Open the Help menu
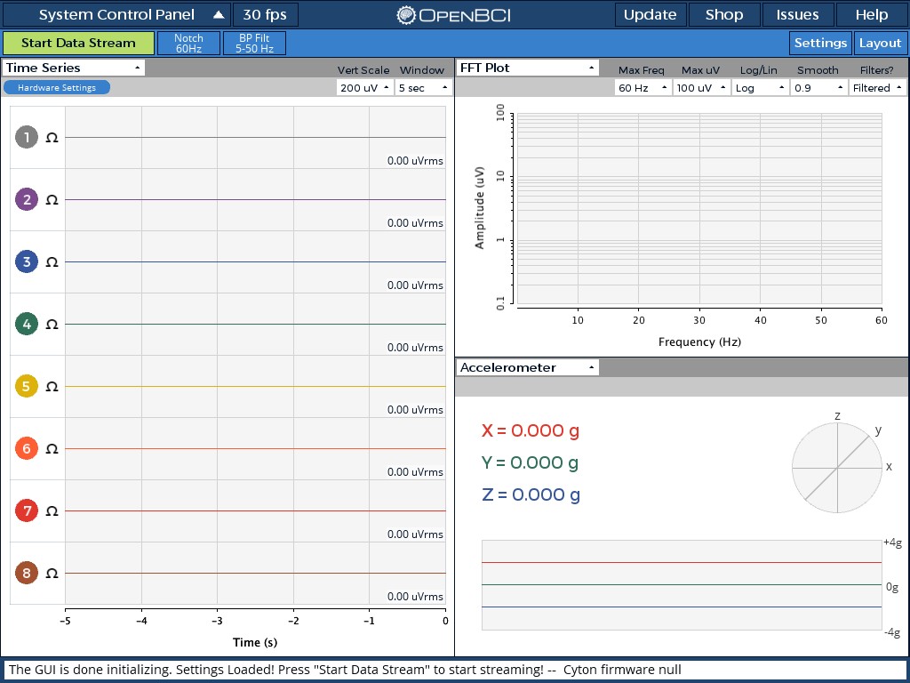 [872, 14]
